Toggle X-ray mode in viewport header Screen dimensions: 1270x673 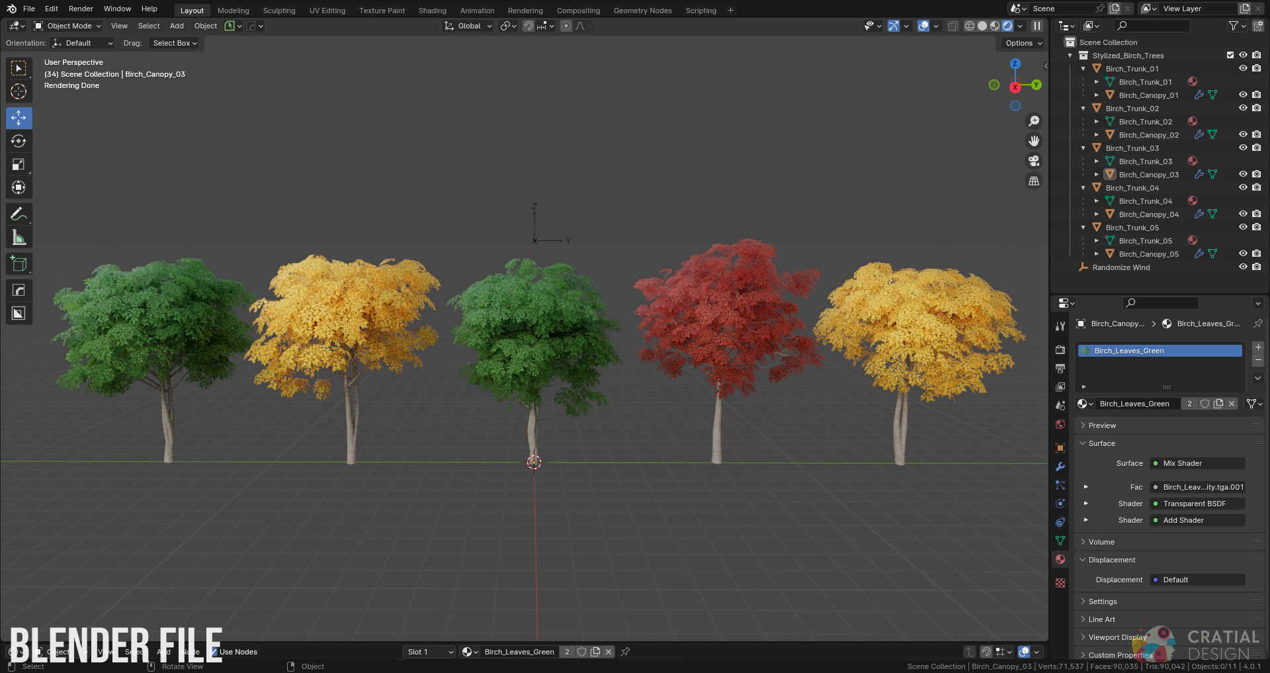(x=953, y=26)
